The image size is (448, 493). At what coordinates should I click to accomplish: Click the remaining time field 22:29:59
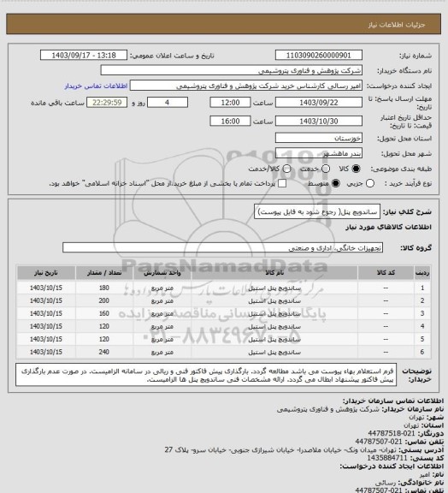[107, 103]
